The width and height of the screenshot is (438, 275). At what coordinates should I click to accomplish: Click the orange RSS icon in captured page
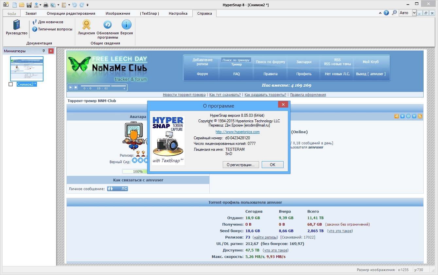420,116
